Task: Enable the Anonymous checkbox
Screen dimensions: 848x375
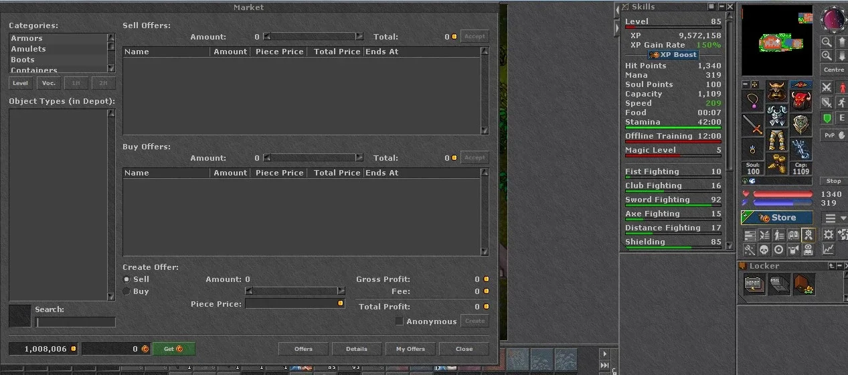Action: (400, 321)
